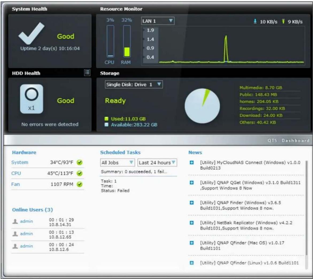Click the storage usage pie chart

tap(202, 106)
